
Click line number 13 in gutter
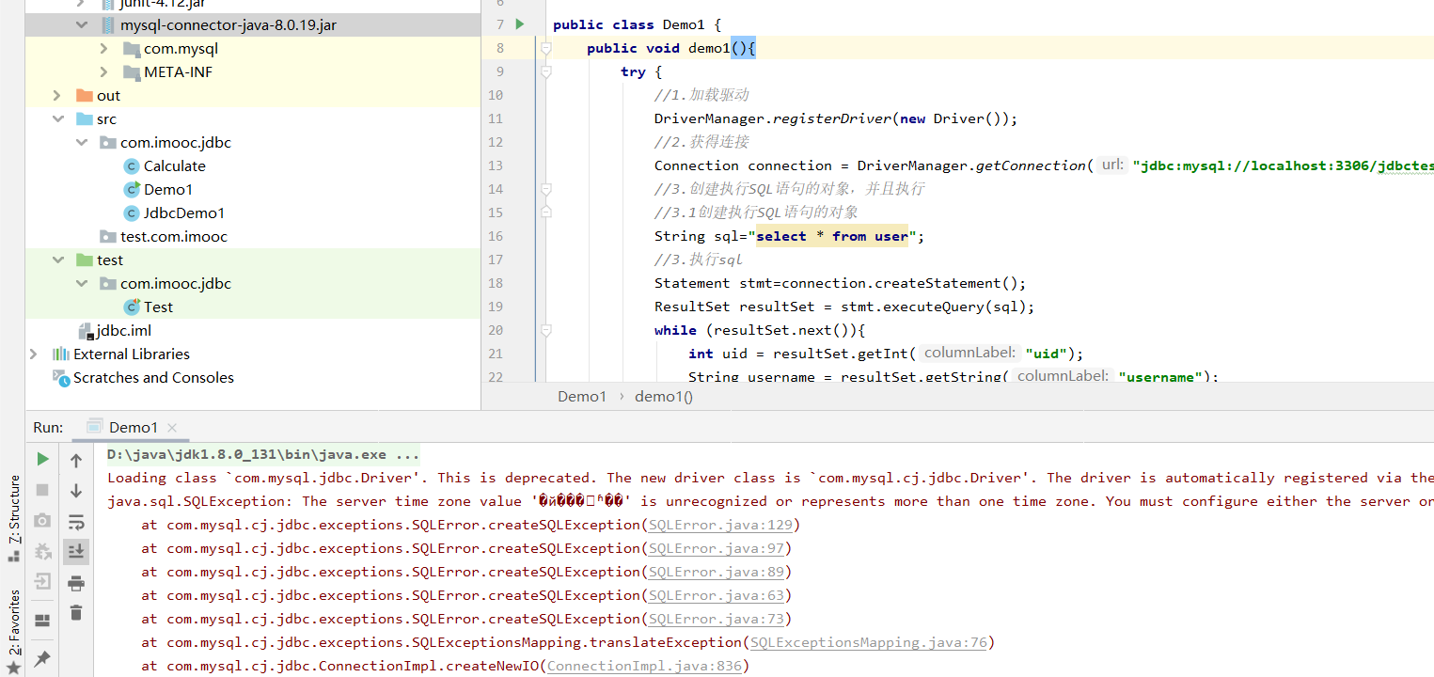coord(496,165)
